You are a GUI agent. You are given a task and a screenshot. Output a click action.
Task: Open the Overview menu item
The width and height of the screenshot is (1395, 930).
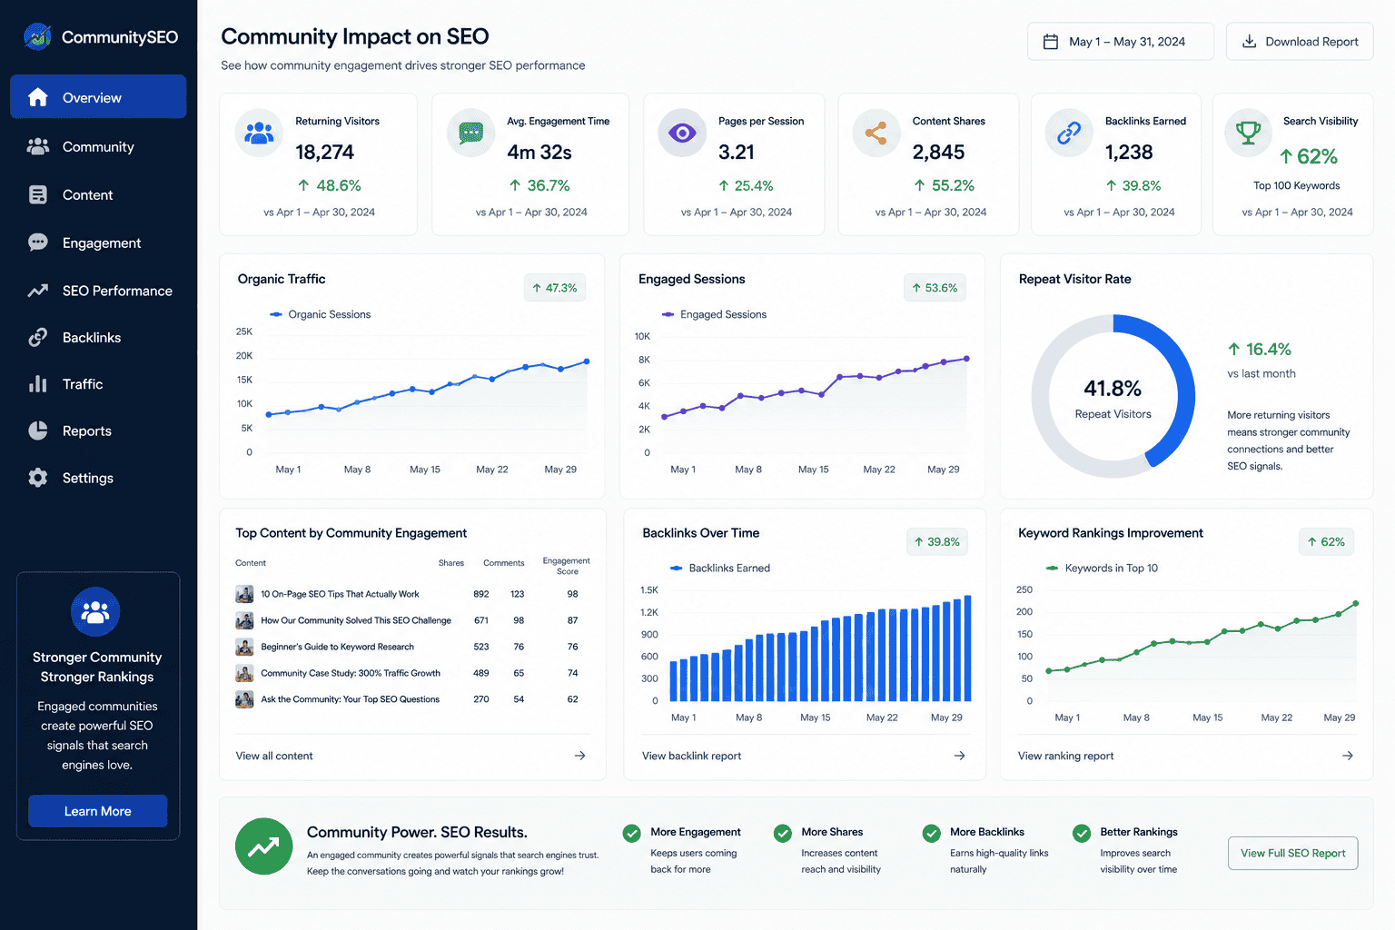(x=98, y=97)
